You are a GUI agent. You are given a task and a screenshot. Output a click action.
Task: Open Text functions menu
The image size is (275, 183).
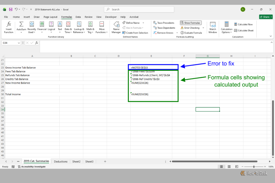(x=60, y=27)
